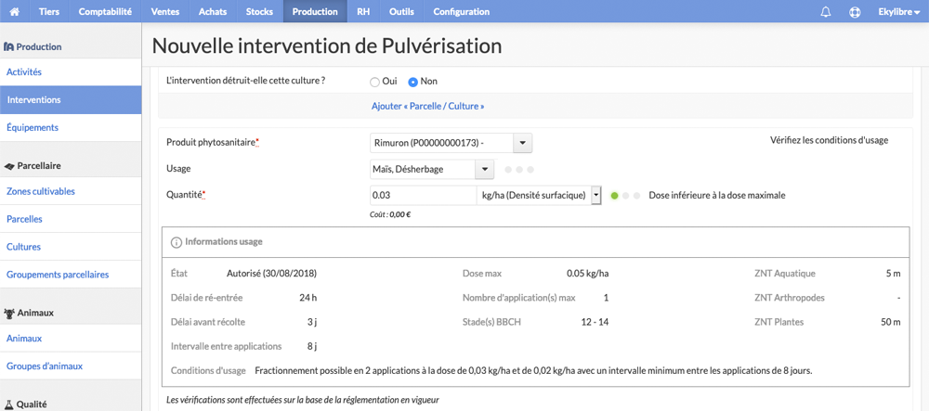Go to Équipements in sidebar
The image size is (929, 411).
(x=71, y=127)
